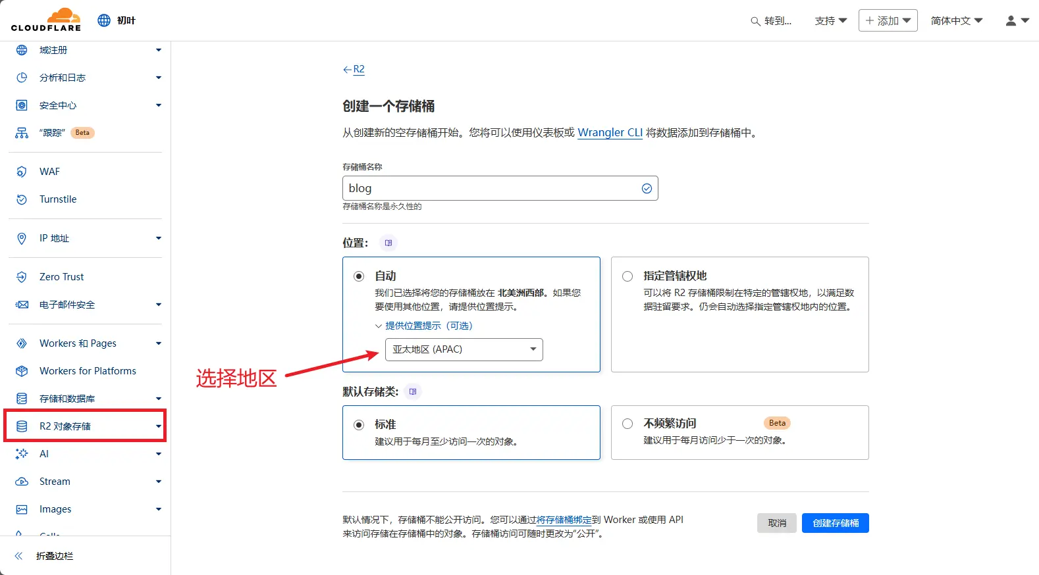
Task: Click the 存储桶名称 input containing blog
Action: [500, 188]
